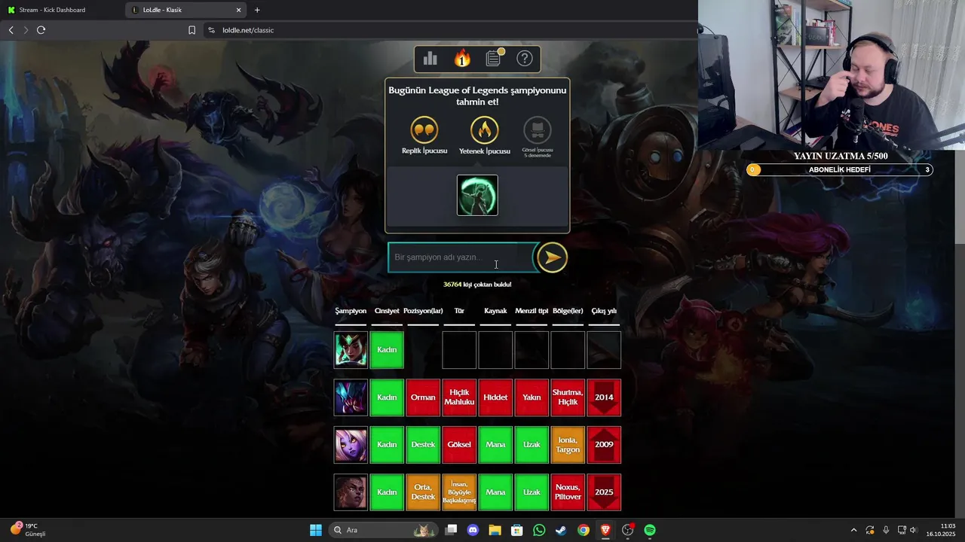This screenshot has height=542, width=965.
Task: Bookmark this page with bookmark icon
Action: pyautogui.click(x=191, y=30)
